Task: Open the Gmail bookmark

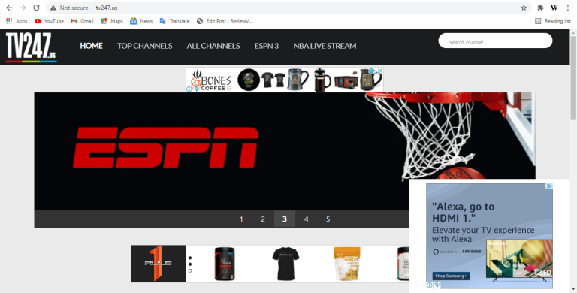Action: 82,21
